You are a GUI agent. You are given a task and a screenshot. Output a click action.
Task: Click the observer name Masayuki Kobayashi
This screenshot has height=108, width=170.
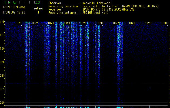click(97, 3)
